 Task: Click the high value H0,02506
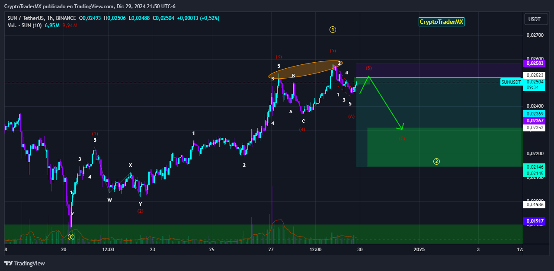pos(115,18)
